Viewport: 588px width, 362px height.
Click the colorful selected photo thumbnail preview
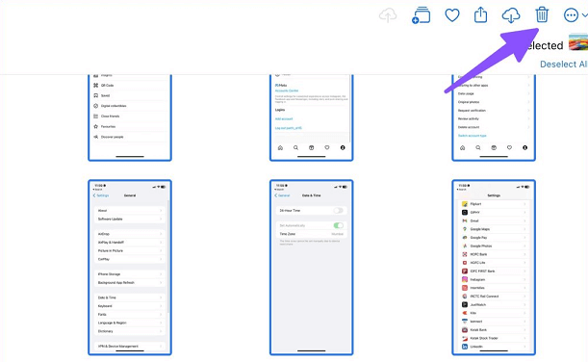578,42
